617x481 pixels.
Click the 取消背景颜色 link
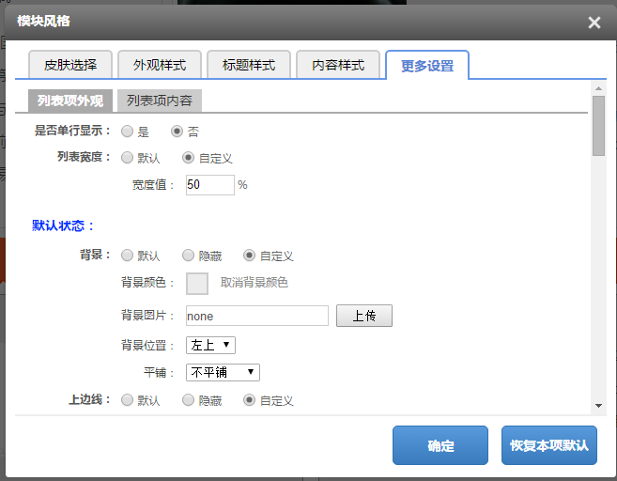click(x=254, y=283)
